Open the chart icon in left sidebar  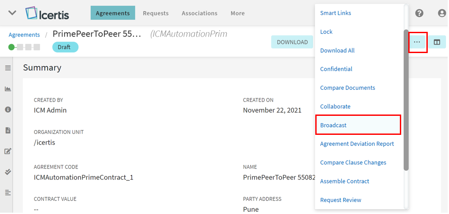8,89
